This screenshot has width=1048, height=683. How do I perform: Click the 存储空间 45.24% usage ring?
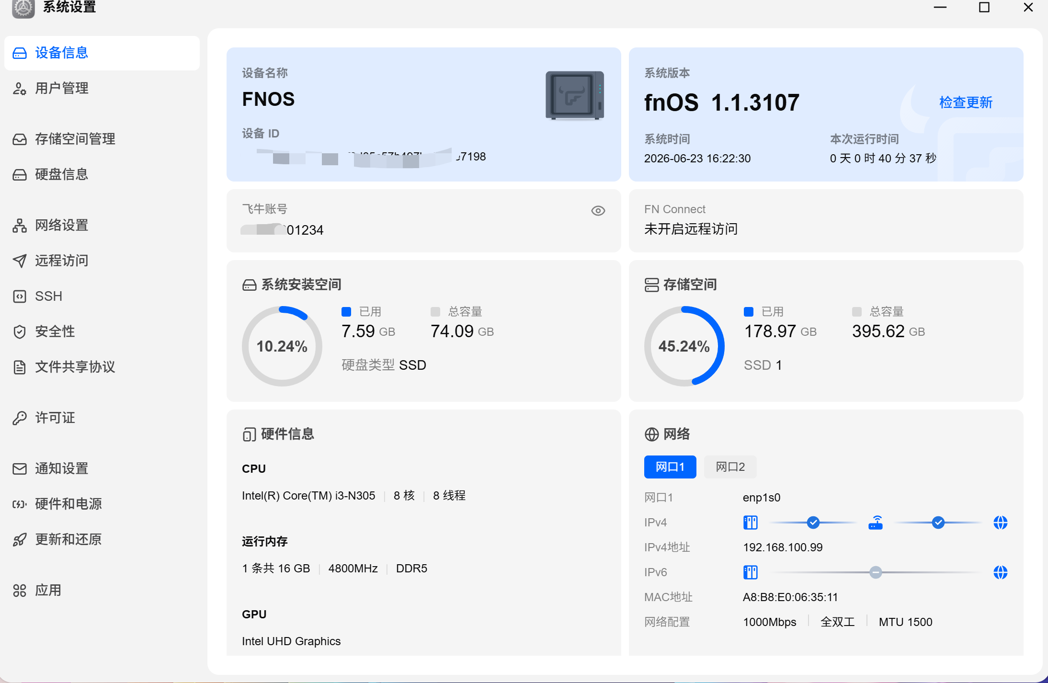684,346
